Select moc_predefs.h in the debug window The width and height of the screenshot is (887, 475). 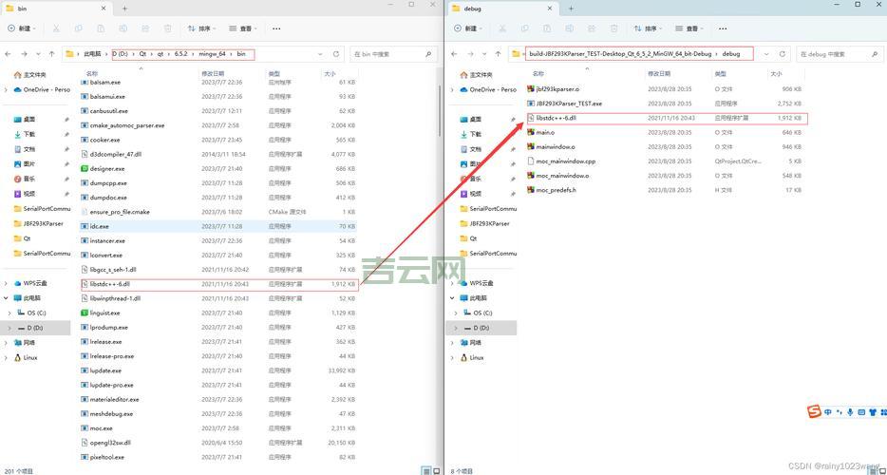(667, 190)
